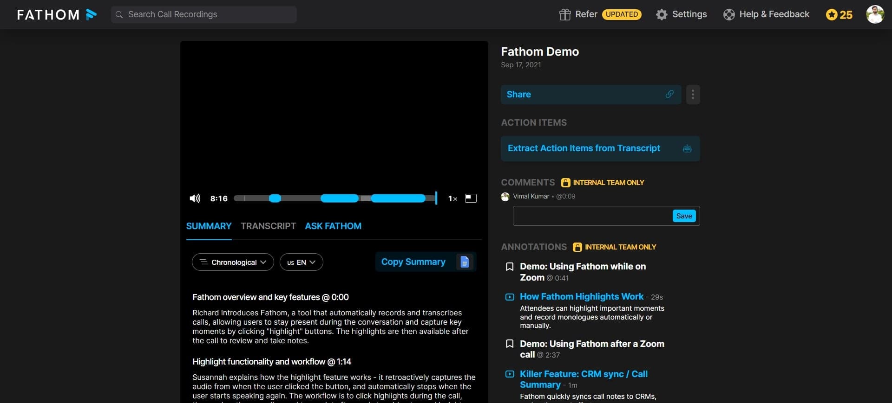Toggle picture-in-picture mode on the player
The image size is (892, 403).
(x=471, y=198)
